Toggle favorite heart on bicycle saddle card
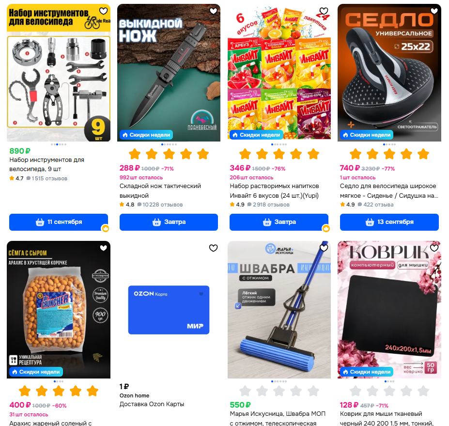The height and width of the screenshot is (426, 449). [434, 11]
